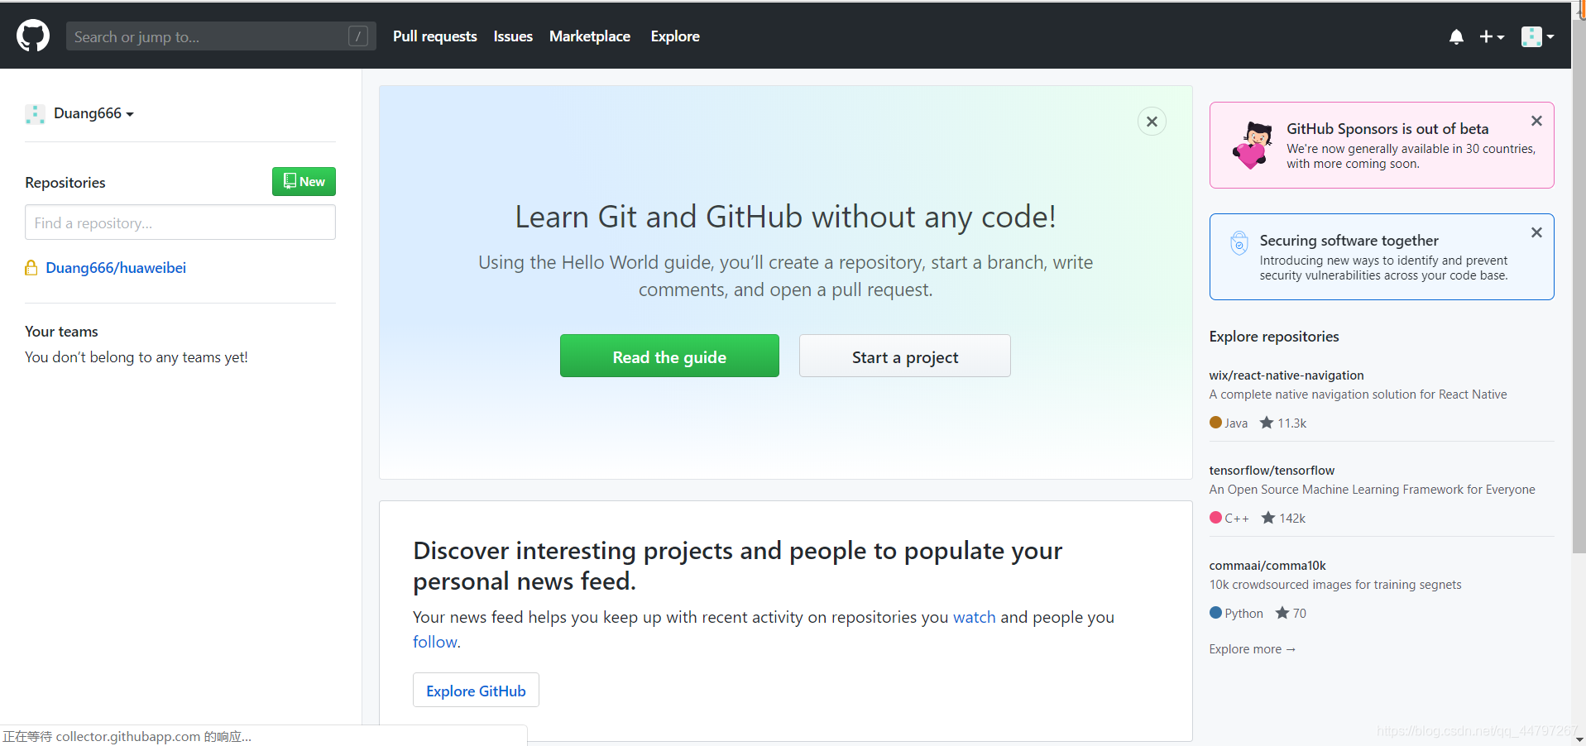Viewport: 1586px width, 746px height.
Task: Click the Explore GitHub button
Action: coord(476,690)
